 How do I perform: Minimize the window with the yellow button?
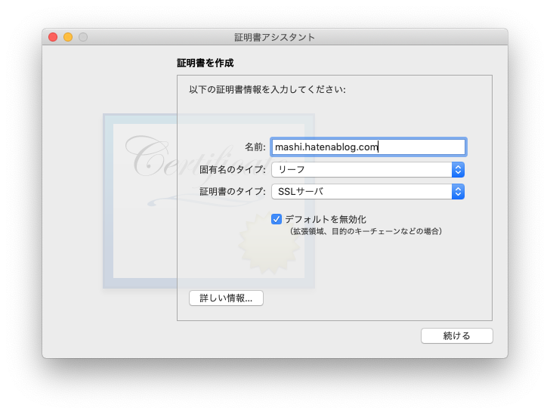tap(68, 37)
